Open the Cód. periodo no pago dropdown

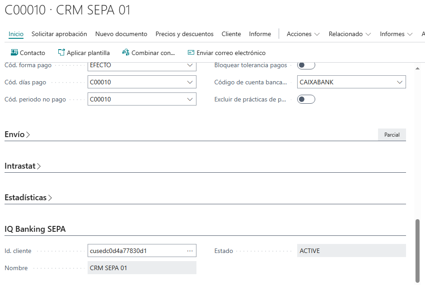(x=190, y=99)
